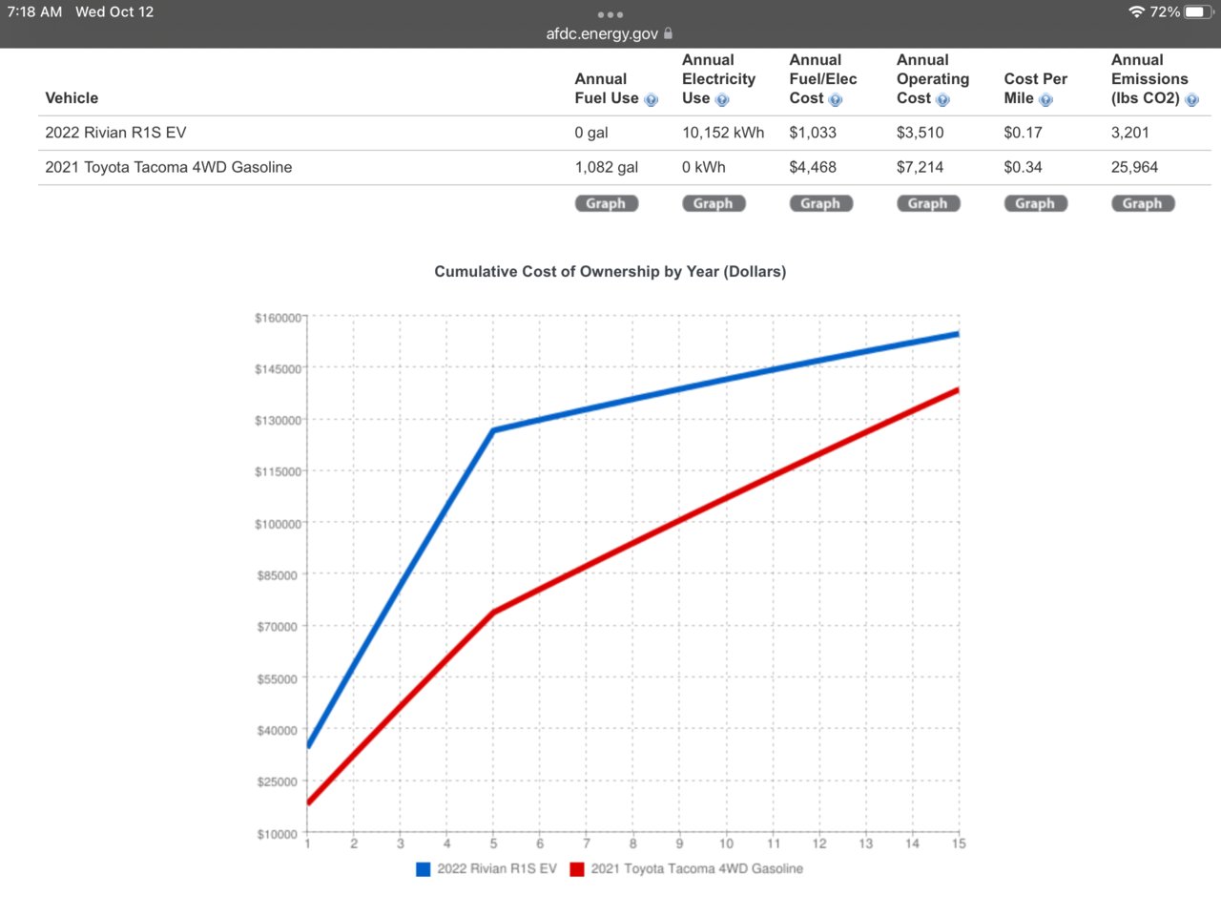1221x916 pixels.
Task: Click help icon next to Annual Fuel/Elec Cost
Action: (836, 100)
